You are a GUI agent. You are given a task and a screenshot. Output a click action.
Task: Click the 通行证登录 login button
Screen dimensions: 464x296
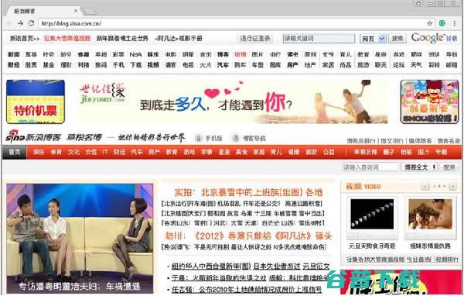coord(255,38)
